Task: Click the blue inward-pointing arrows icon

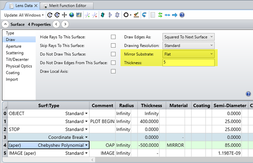Action: pyautogui.click(x=167, y=15)
